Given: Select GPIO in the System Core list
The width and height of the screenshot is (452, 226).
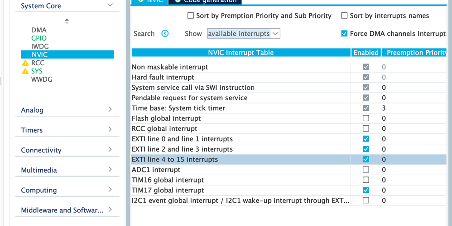Looking at the screenshot, I should pos(39,38).
